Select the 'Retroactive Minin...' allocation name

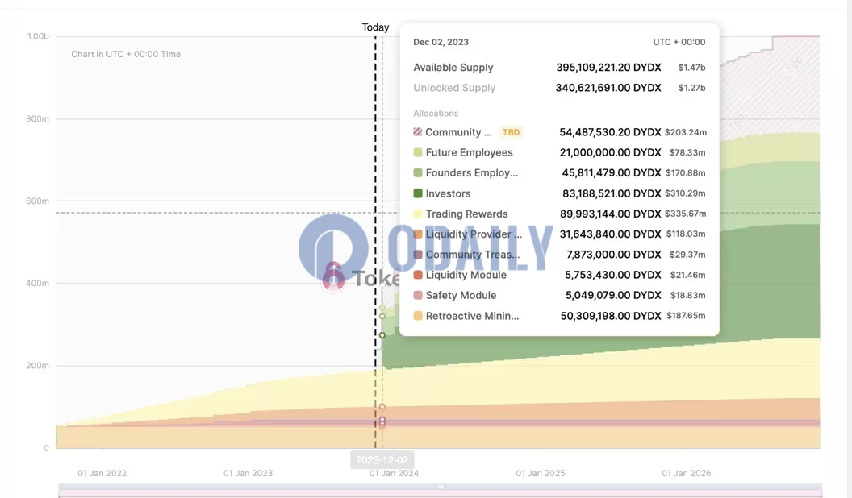[x=472, y=316]
